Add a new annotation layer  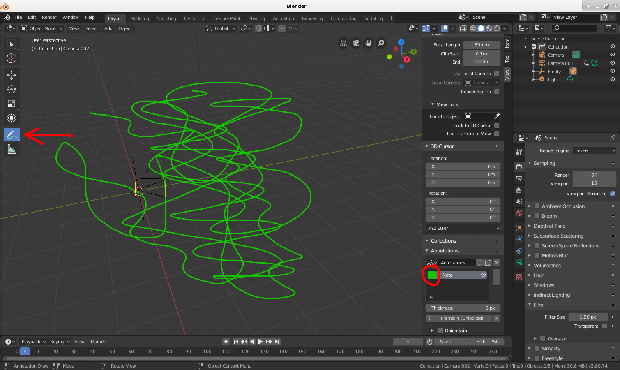coord(497,273)
